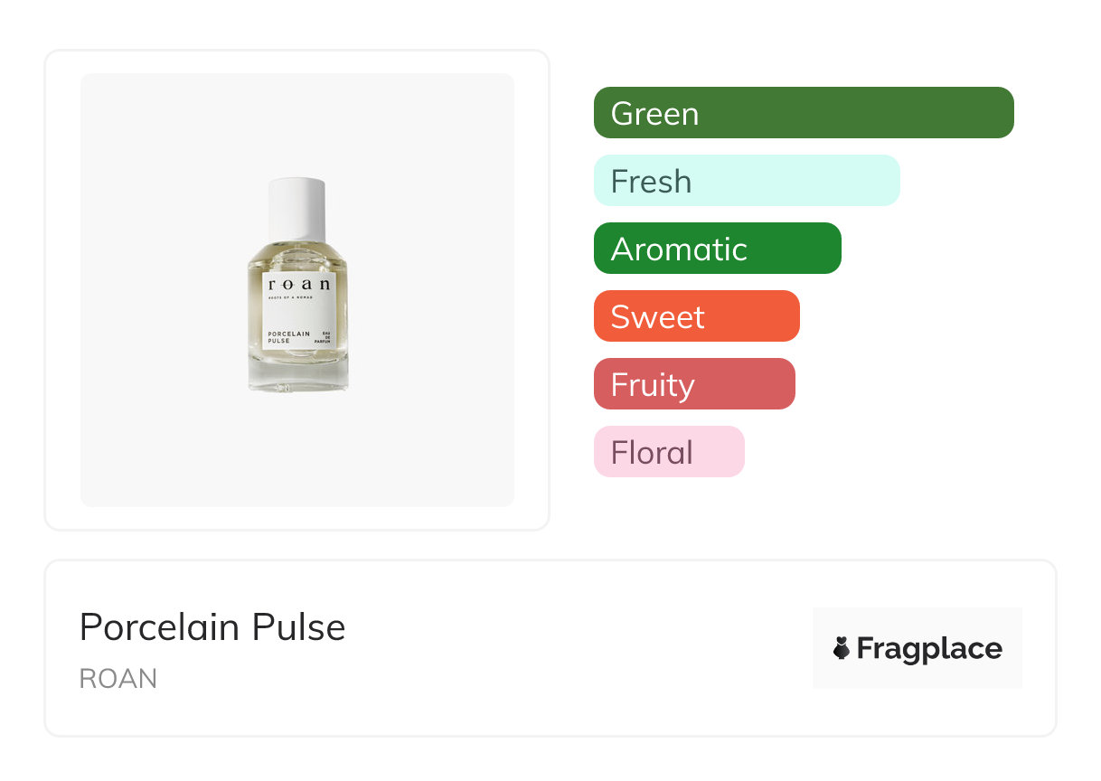Click the Fruity accord bar
The height and width of the screenshot is (781, 1101).
[x=693, y=384]
